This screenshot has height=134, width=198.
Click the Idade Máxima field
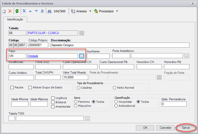39,104
